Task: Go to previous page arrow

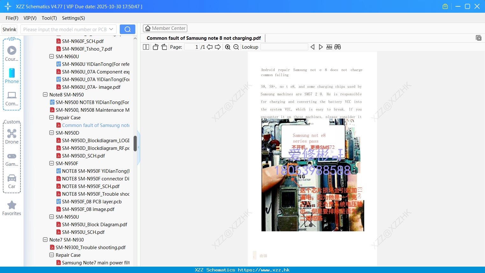Action: [210, 47]
